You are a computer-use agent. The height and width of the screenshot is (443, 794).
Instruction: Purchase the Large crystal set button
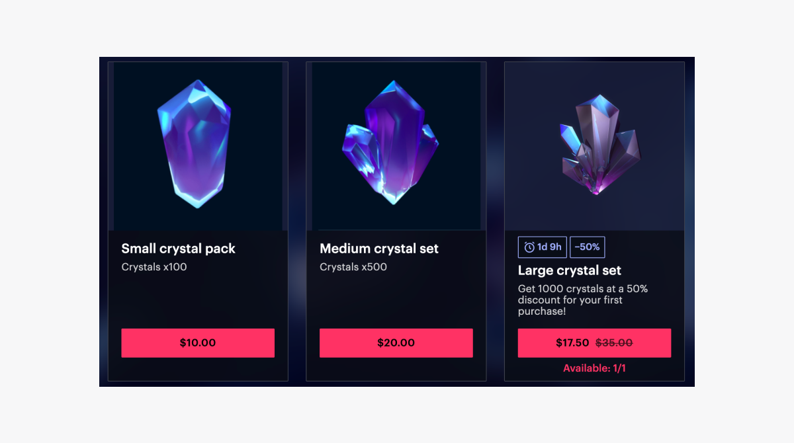tap(594, 343)
